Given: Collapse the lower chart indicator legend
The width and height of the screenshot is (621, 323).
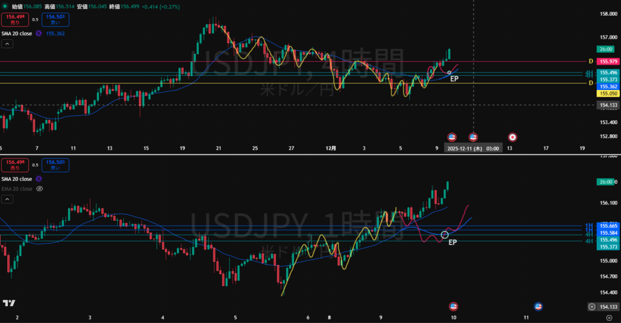Looking at the screenshot, I should pyautogui.click(x=7, y=198).
